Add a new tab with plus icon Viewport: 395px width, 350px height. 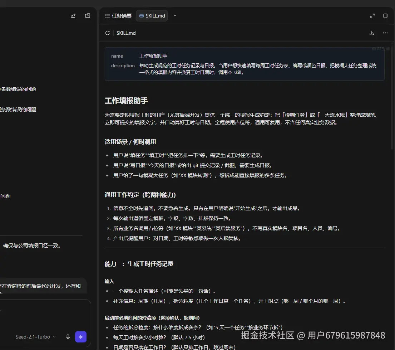(175, 16)
